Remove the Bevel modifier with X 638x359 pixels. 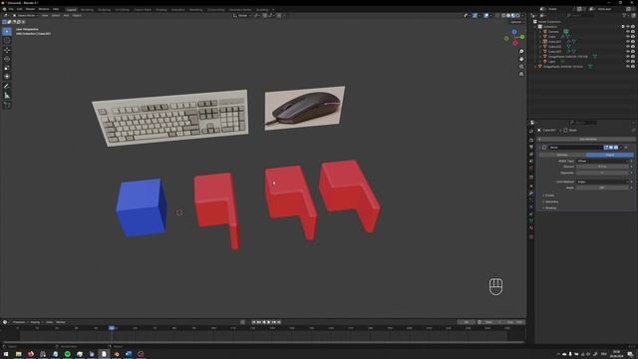[x=627, y=148]
